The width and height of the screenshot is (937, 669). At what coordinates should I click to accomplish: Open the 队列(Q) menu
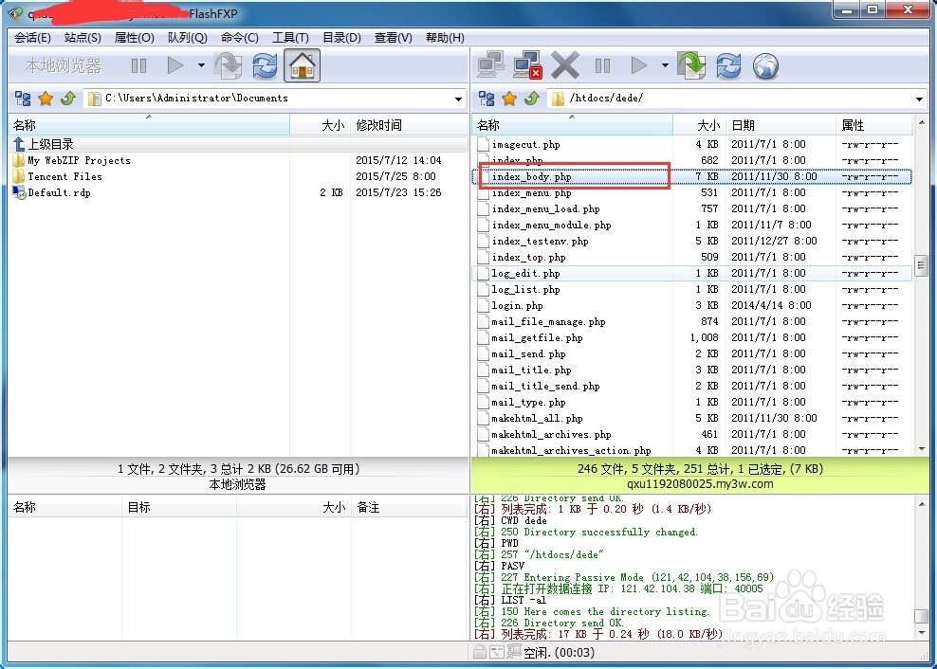pos(187,38)
